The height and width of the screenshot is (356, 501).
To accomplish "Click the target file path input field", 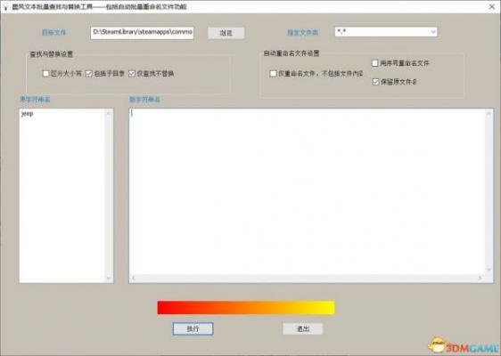I will point(142,33).
